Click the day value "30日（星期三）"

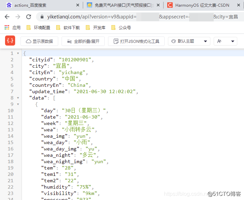coord(84,111)
